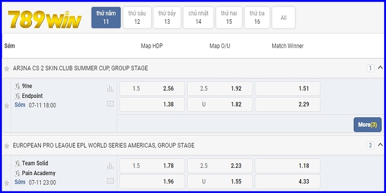
Task: Show all dates with the All tab
Action: point(283,17)
